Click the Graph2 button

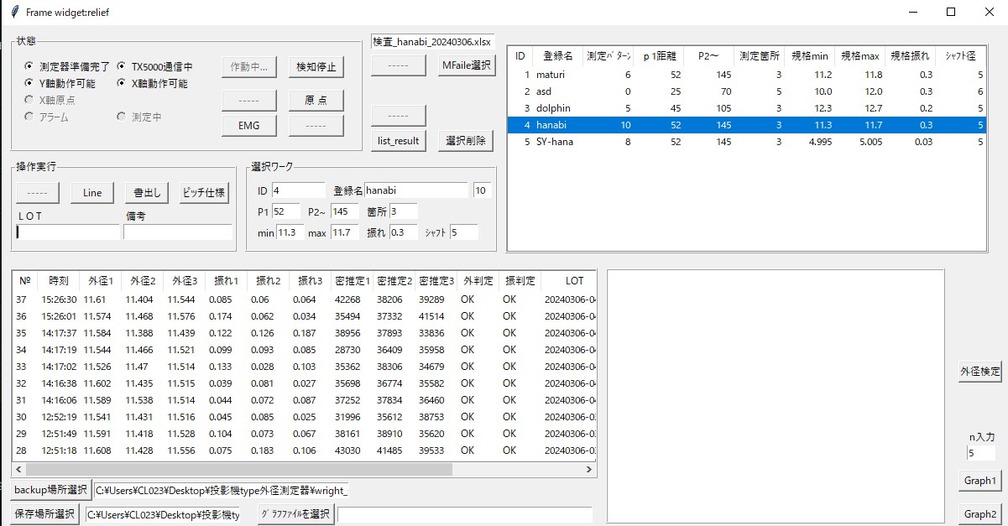[979, 514]
